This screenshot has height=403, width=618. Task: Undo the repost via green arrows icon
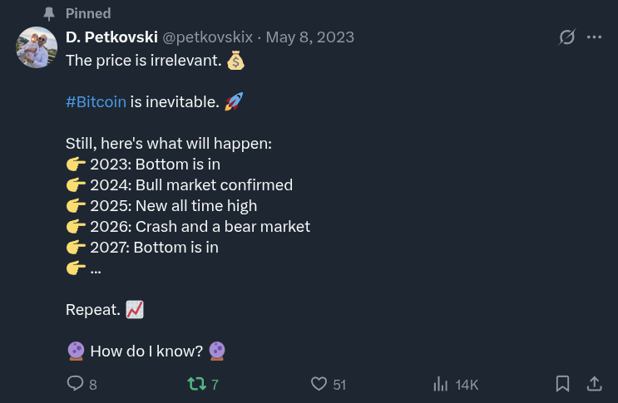pyautogui.click(x=196, y=384)
